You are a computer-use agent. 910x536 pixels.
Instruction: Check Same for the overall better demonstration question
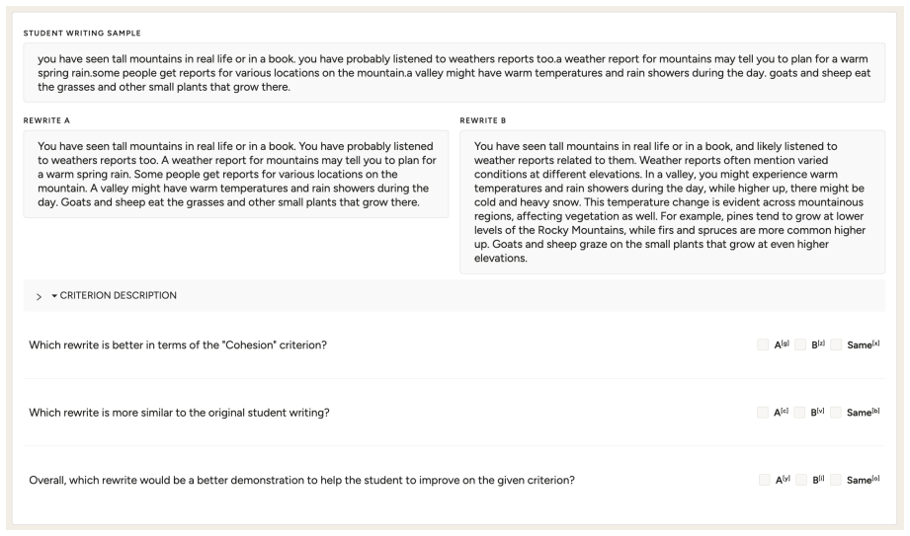[x=836, y=480]
